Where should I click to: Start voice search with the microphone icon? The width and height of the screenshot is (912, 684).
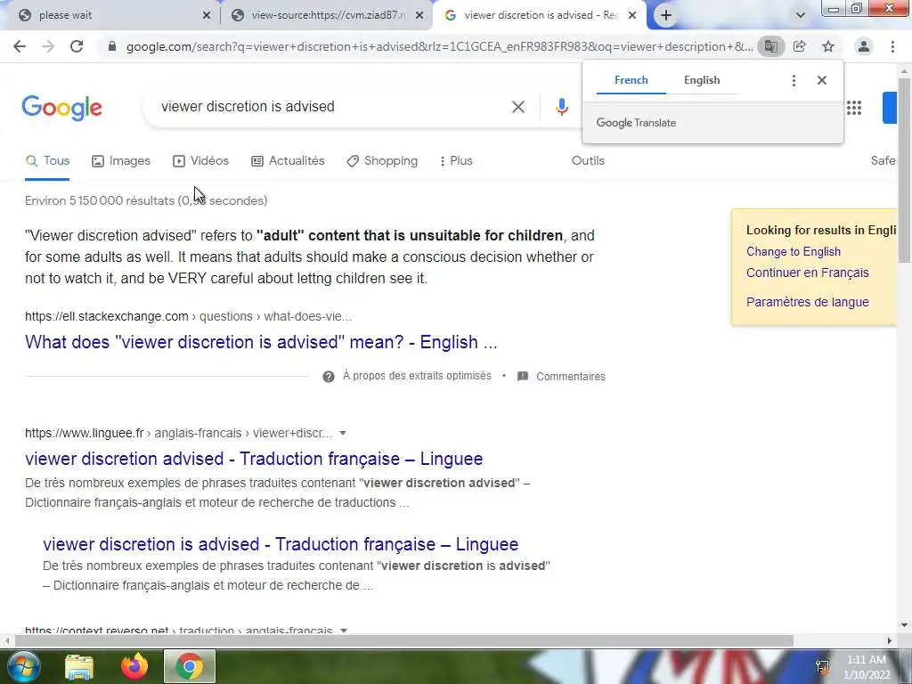[561, 107]
